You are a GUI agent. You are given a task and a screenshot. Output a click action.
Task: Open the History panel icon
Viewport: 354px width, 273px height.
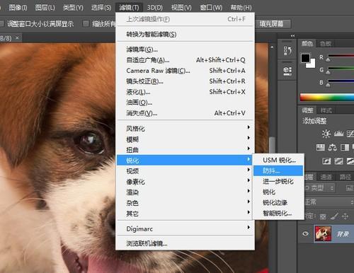(287, 51)
